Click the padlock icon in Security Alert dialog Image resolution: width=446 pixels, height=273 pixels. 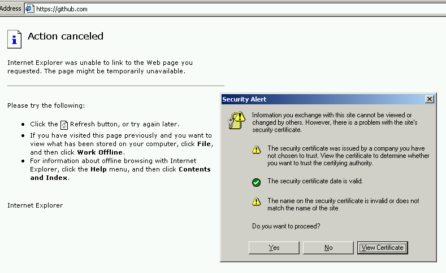235,120
